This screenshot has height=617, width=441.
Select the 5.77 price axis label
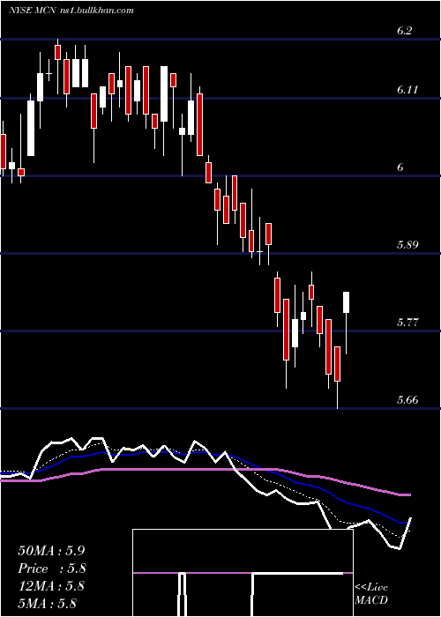(x=407, y=323)
